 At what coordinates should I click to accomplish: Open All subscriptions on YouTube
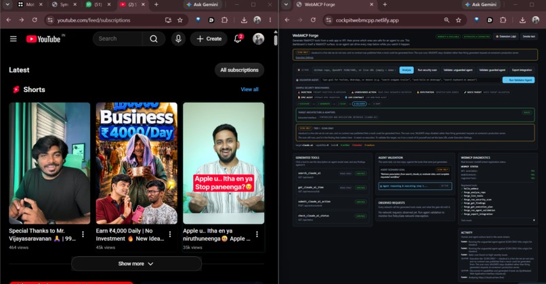coord(239,70)
